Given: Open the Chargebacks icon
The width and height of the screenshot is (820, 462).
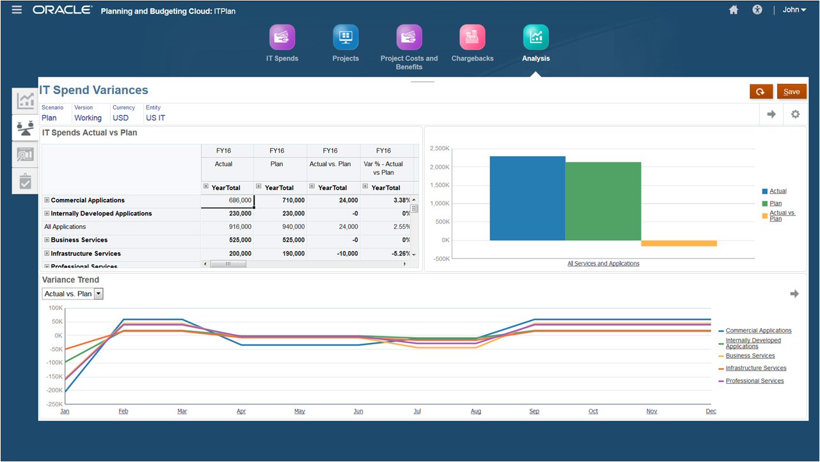Looking at the screenshot, I should pos(472,36).
